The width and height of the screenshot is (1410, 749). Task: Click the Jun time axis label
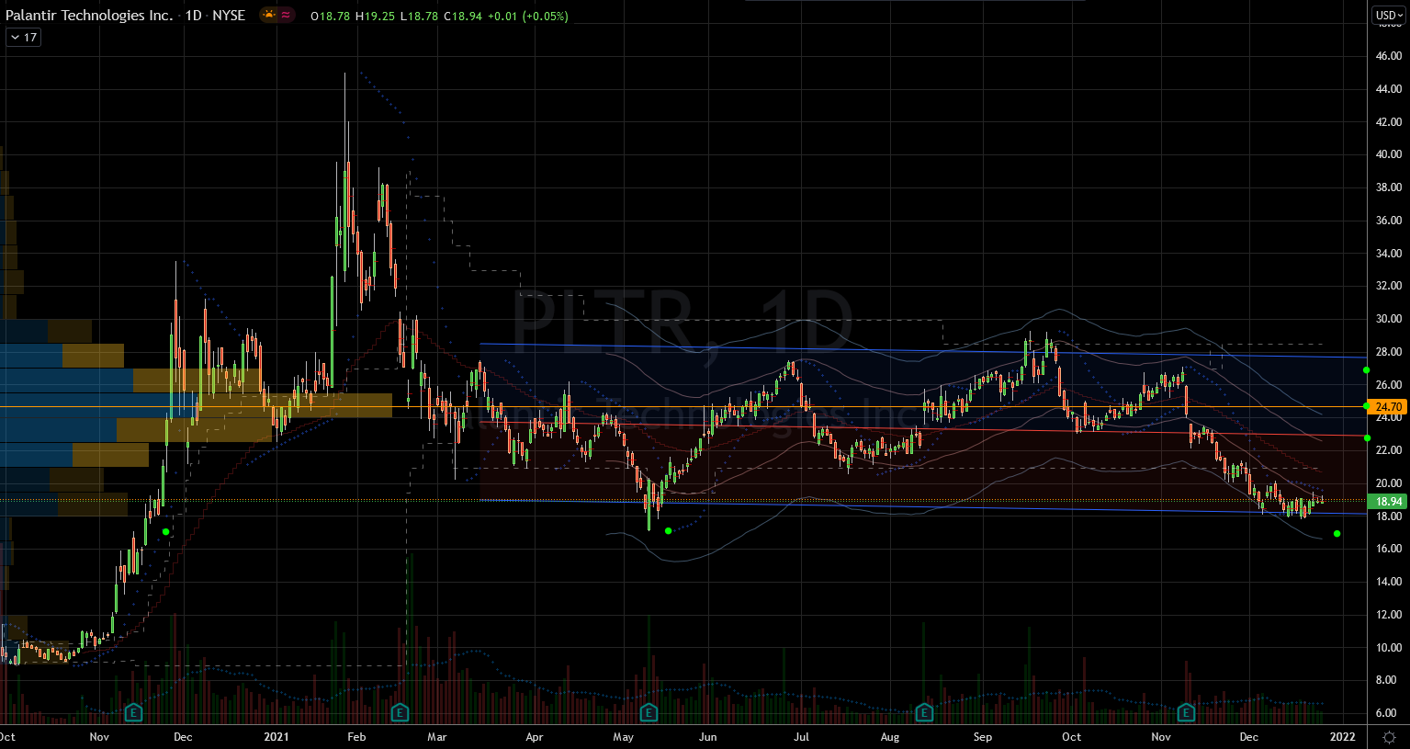click(708, 737)
